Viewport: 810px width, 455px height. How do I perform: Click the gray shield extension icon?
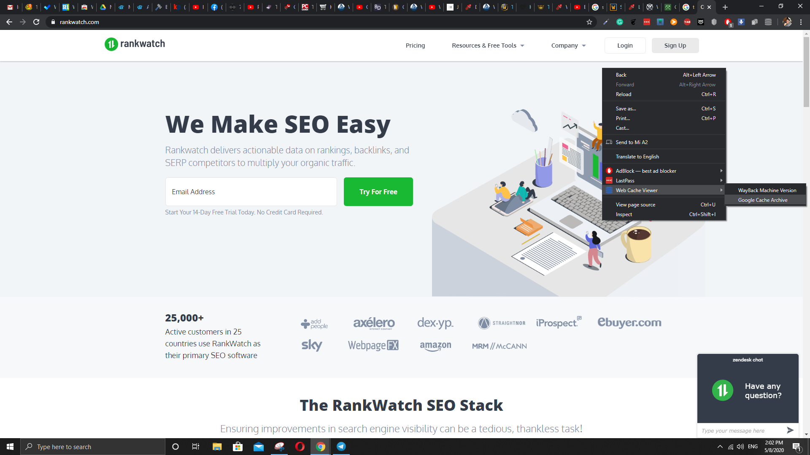(714, 22)
